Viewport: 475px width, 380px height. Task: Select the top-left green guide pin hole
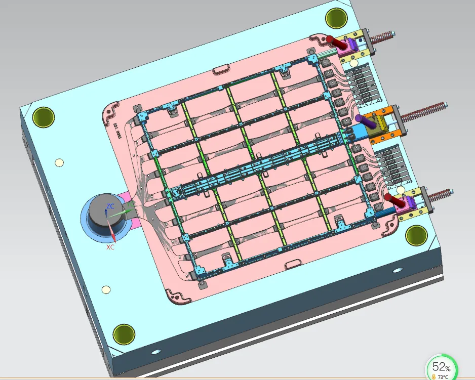(x=43, y=117)
